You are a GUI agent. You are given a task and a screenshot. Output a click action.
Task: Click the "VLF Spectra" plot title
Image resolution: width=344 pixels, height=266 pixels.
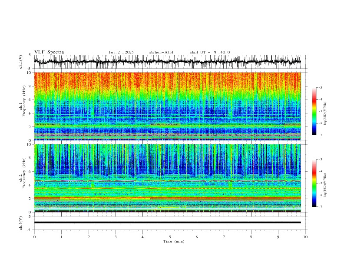(x=49, y=52)
